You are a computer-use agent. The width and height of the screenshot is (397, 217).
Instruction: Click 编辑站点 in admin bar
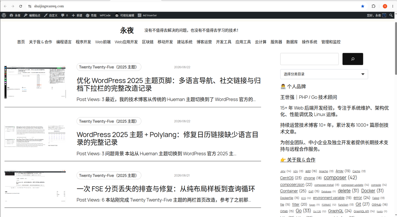click(x=32, y=15)
